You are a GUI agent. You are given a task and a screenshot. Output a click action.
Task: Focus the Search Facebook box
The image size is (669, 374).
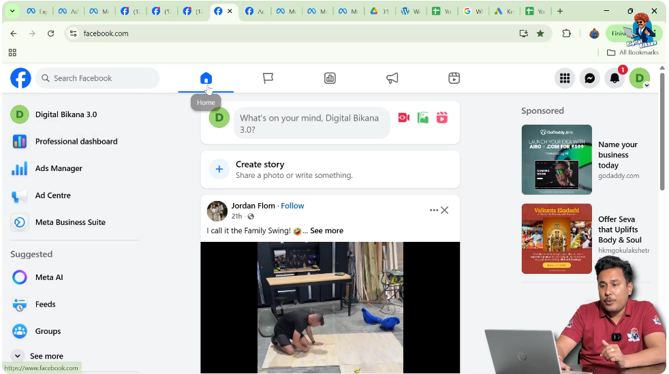pos(97,78)
